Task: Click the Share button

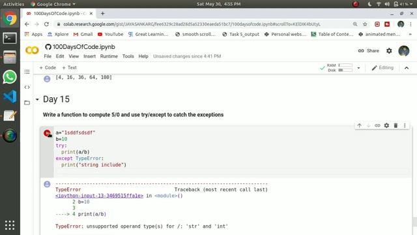Action: 369,51
